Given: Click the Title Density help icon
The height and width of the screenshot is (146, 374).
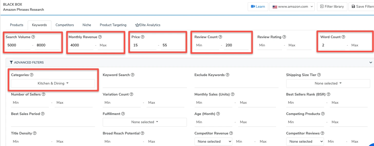Looking at the screenshot, I should pyautogui.click(x=35, y=133).
